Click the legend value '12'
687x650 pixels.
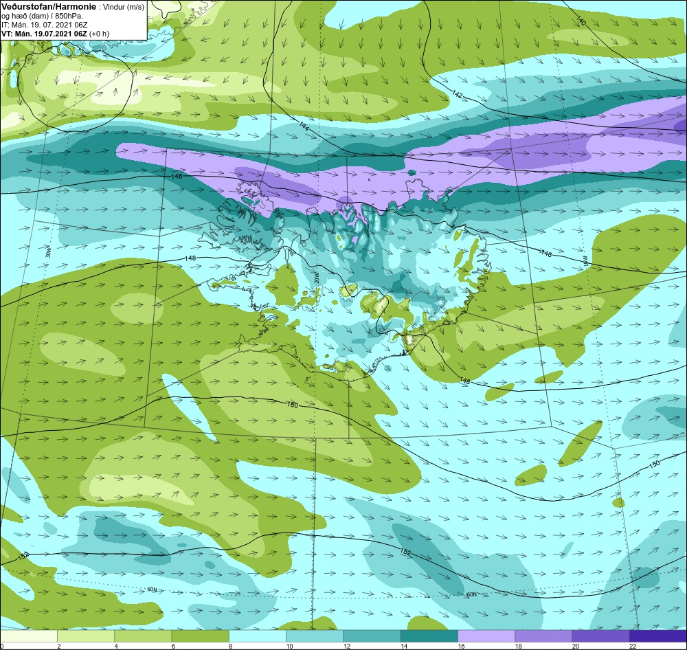[346, 646]
